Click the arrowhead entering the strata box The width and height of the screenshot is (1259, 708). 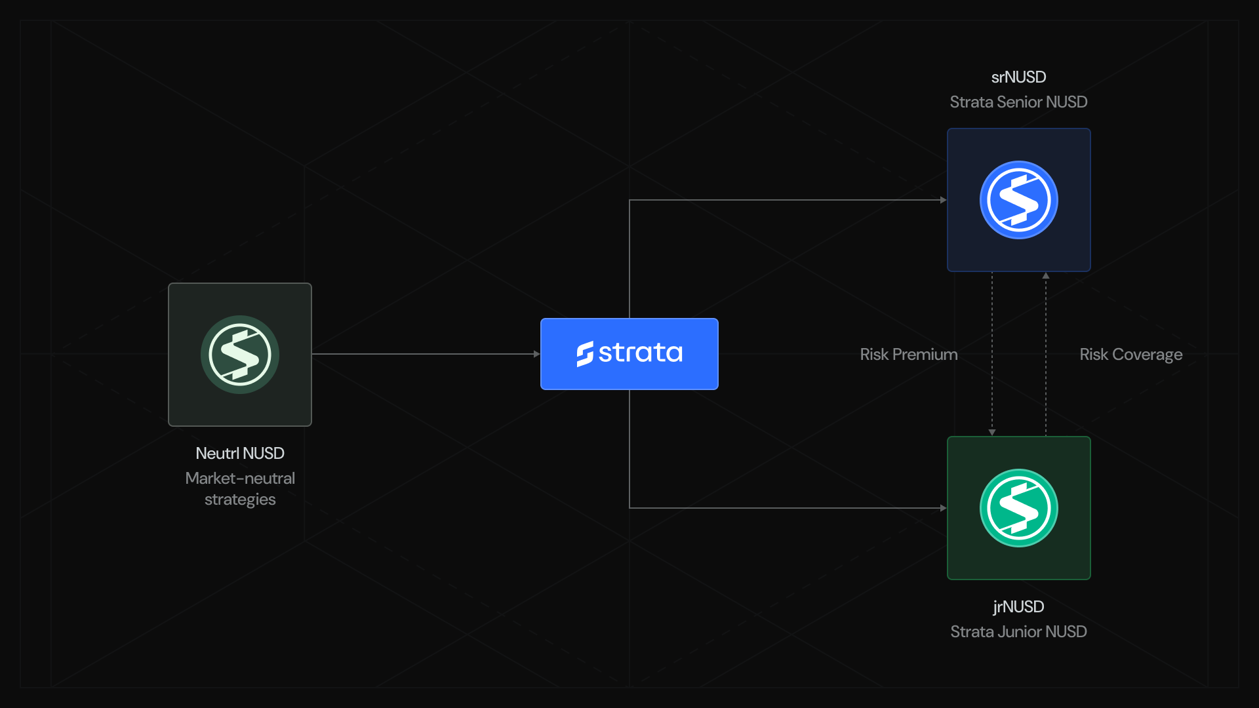coord(536,354)
